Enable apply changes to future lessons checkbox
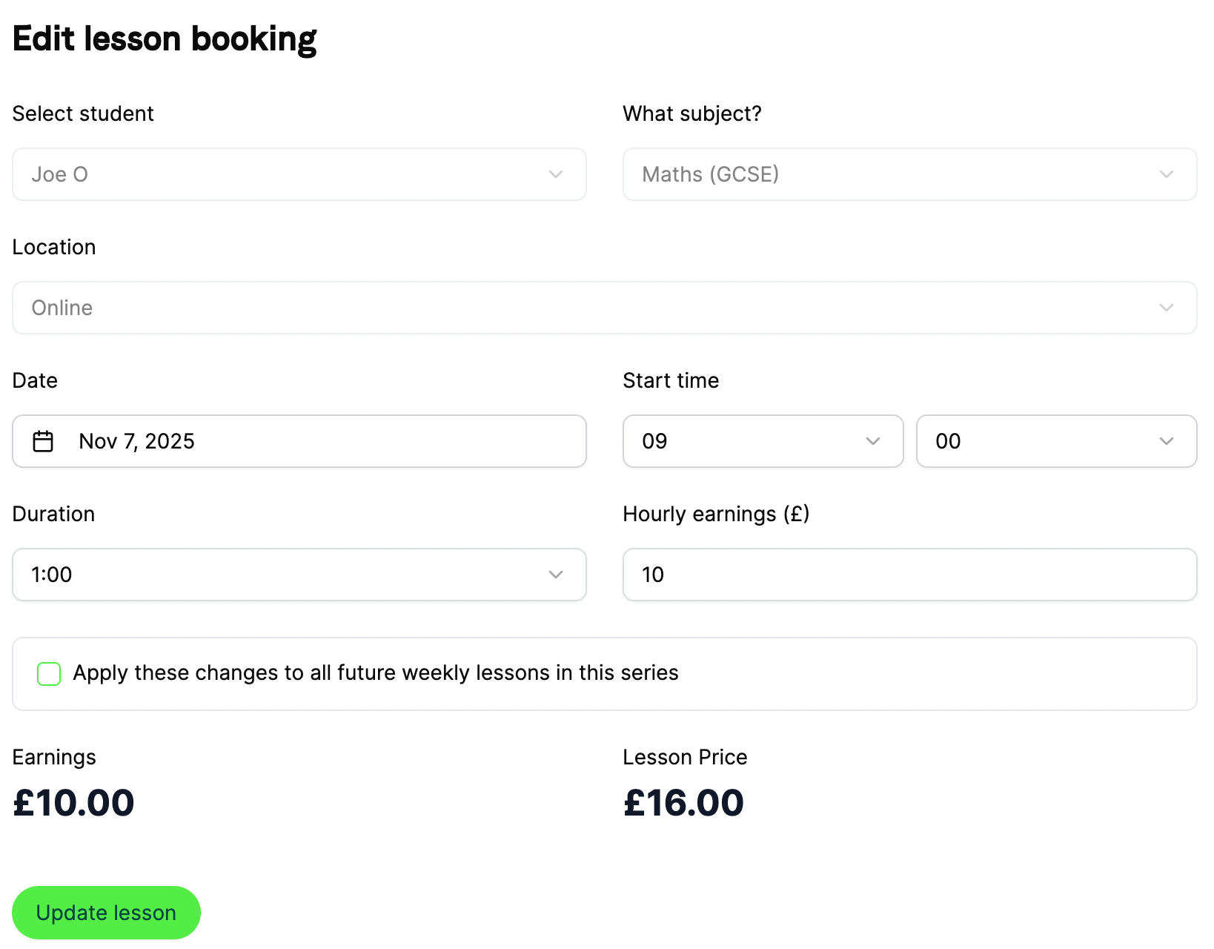The width and height of the screenshot is (1214, 949). click(x=49, y=674)
